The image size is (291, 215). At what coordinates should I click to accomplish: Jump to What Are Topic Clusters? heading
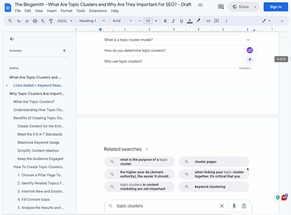[34, 102]
